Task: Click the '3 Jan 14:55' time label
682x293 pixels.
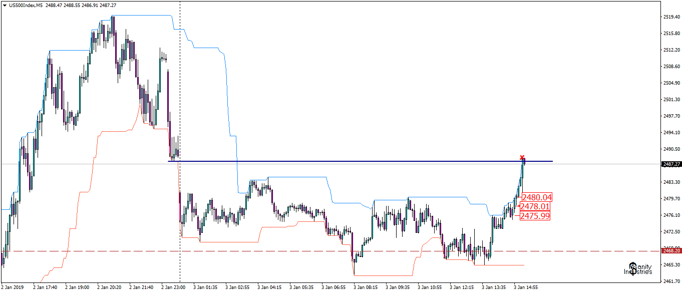Action: 526,287
